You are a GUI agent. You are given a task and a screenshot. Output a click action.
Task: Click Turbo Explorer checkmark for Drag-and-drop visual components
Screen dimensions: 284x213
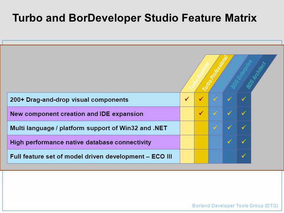click(187, 99)
